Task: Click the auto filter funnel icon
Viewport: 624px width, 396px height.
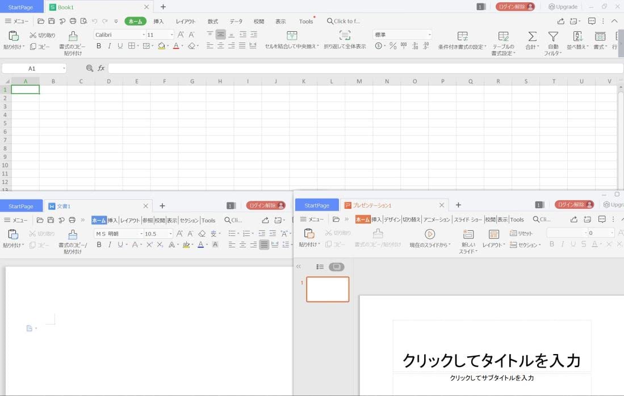Action: 553,36
